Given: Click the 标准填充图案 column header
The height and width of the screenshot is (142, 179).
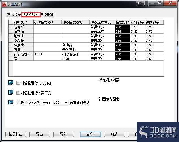Looking at the screenshot, I should [47, 22].
